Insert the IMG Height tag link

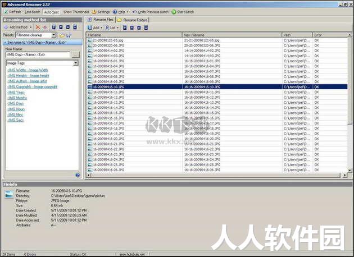click(28, 76)
